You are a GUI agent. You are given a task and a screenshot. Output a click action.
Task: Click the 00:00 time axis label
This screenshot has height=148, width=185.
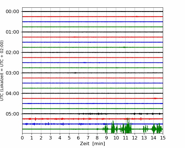pyautogui.click(x=13, y=12)
